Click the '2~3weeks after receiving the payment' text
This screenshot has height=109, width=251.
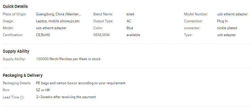pyautogui.click(x=66, y=97)
